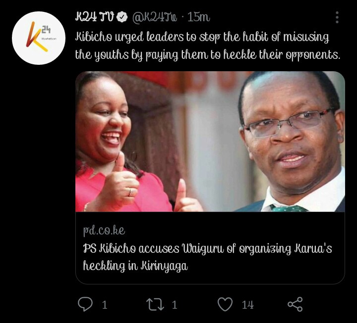Open the @K24Tv handle link

(155, 17)
